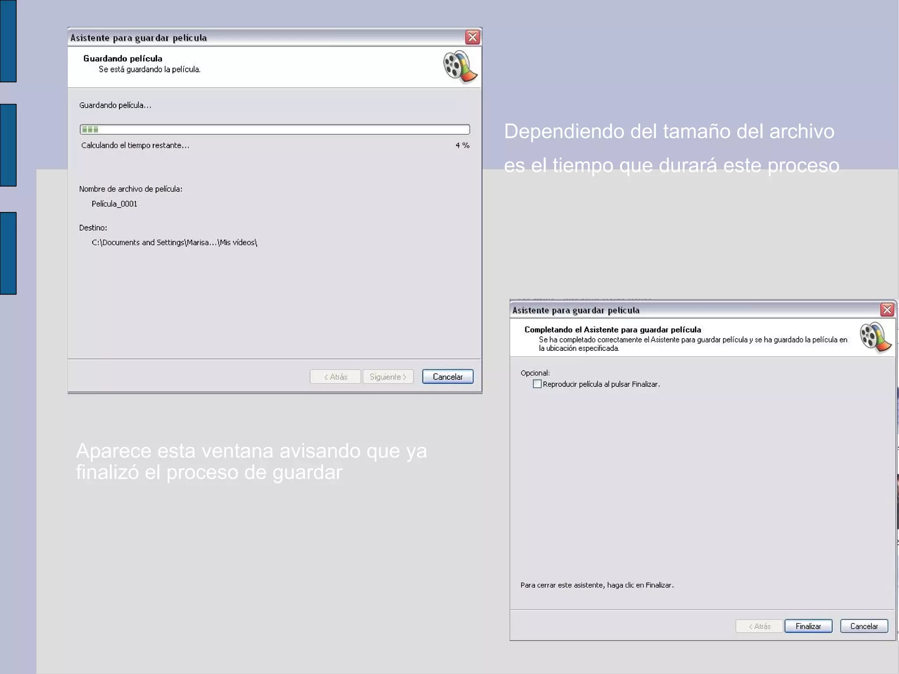Click the 'Para cerrar este asistente' instruction text

[x=597, y=585]
